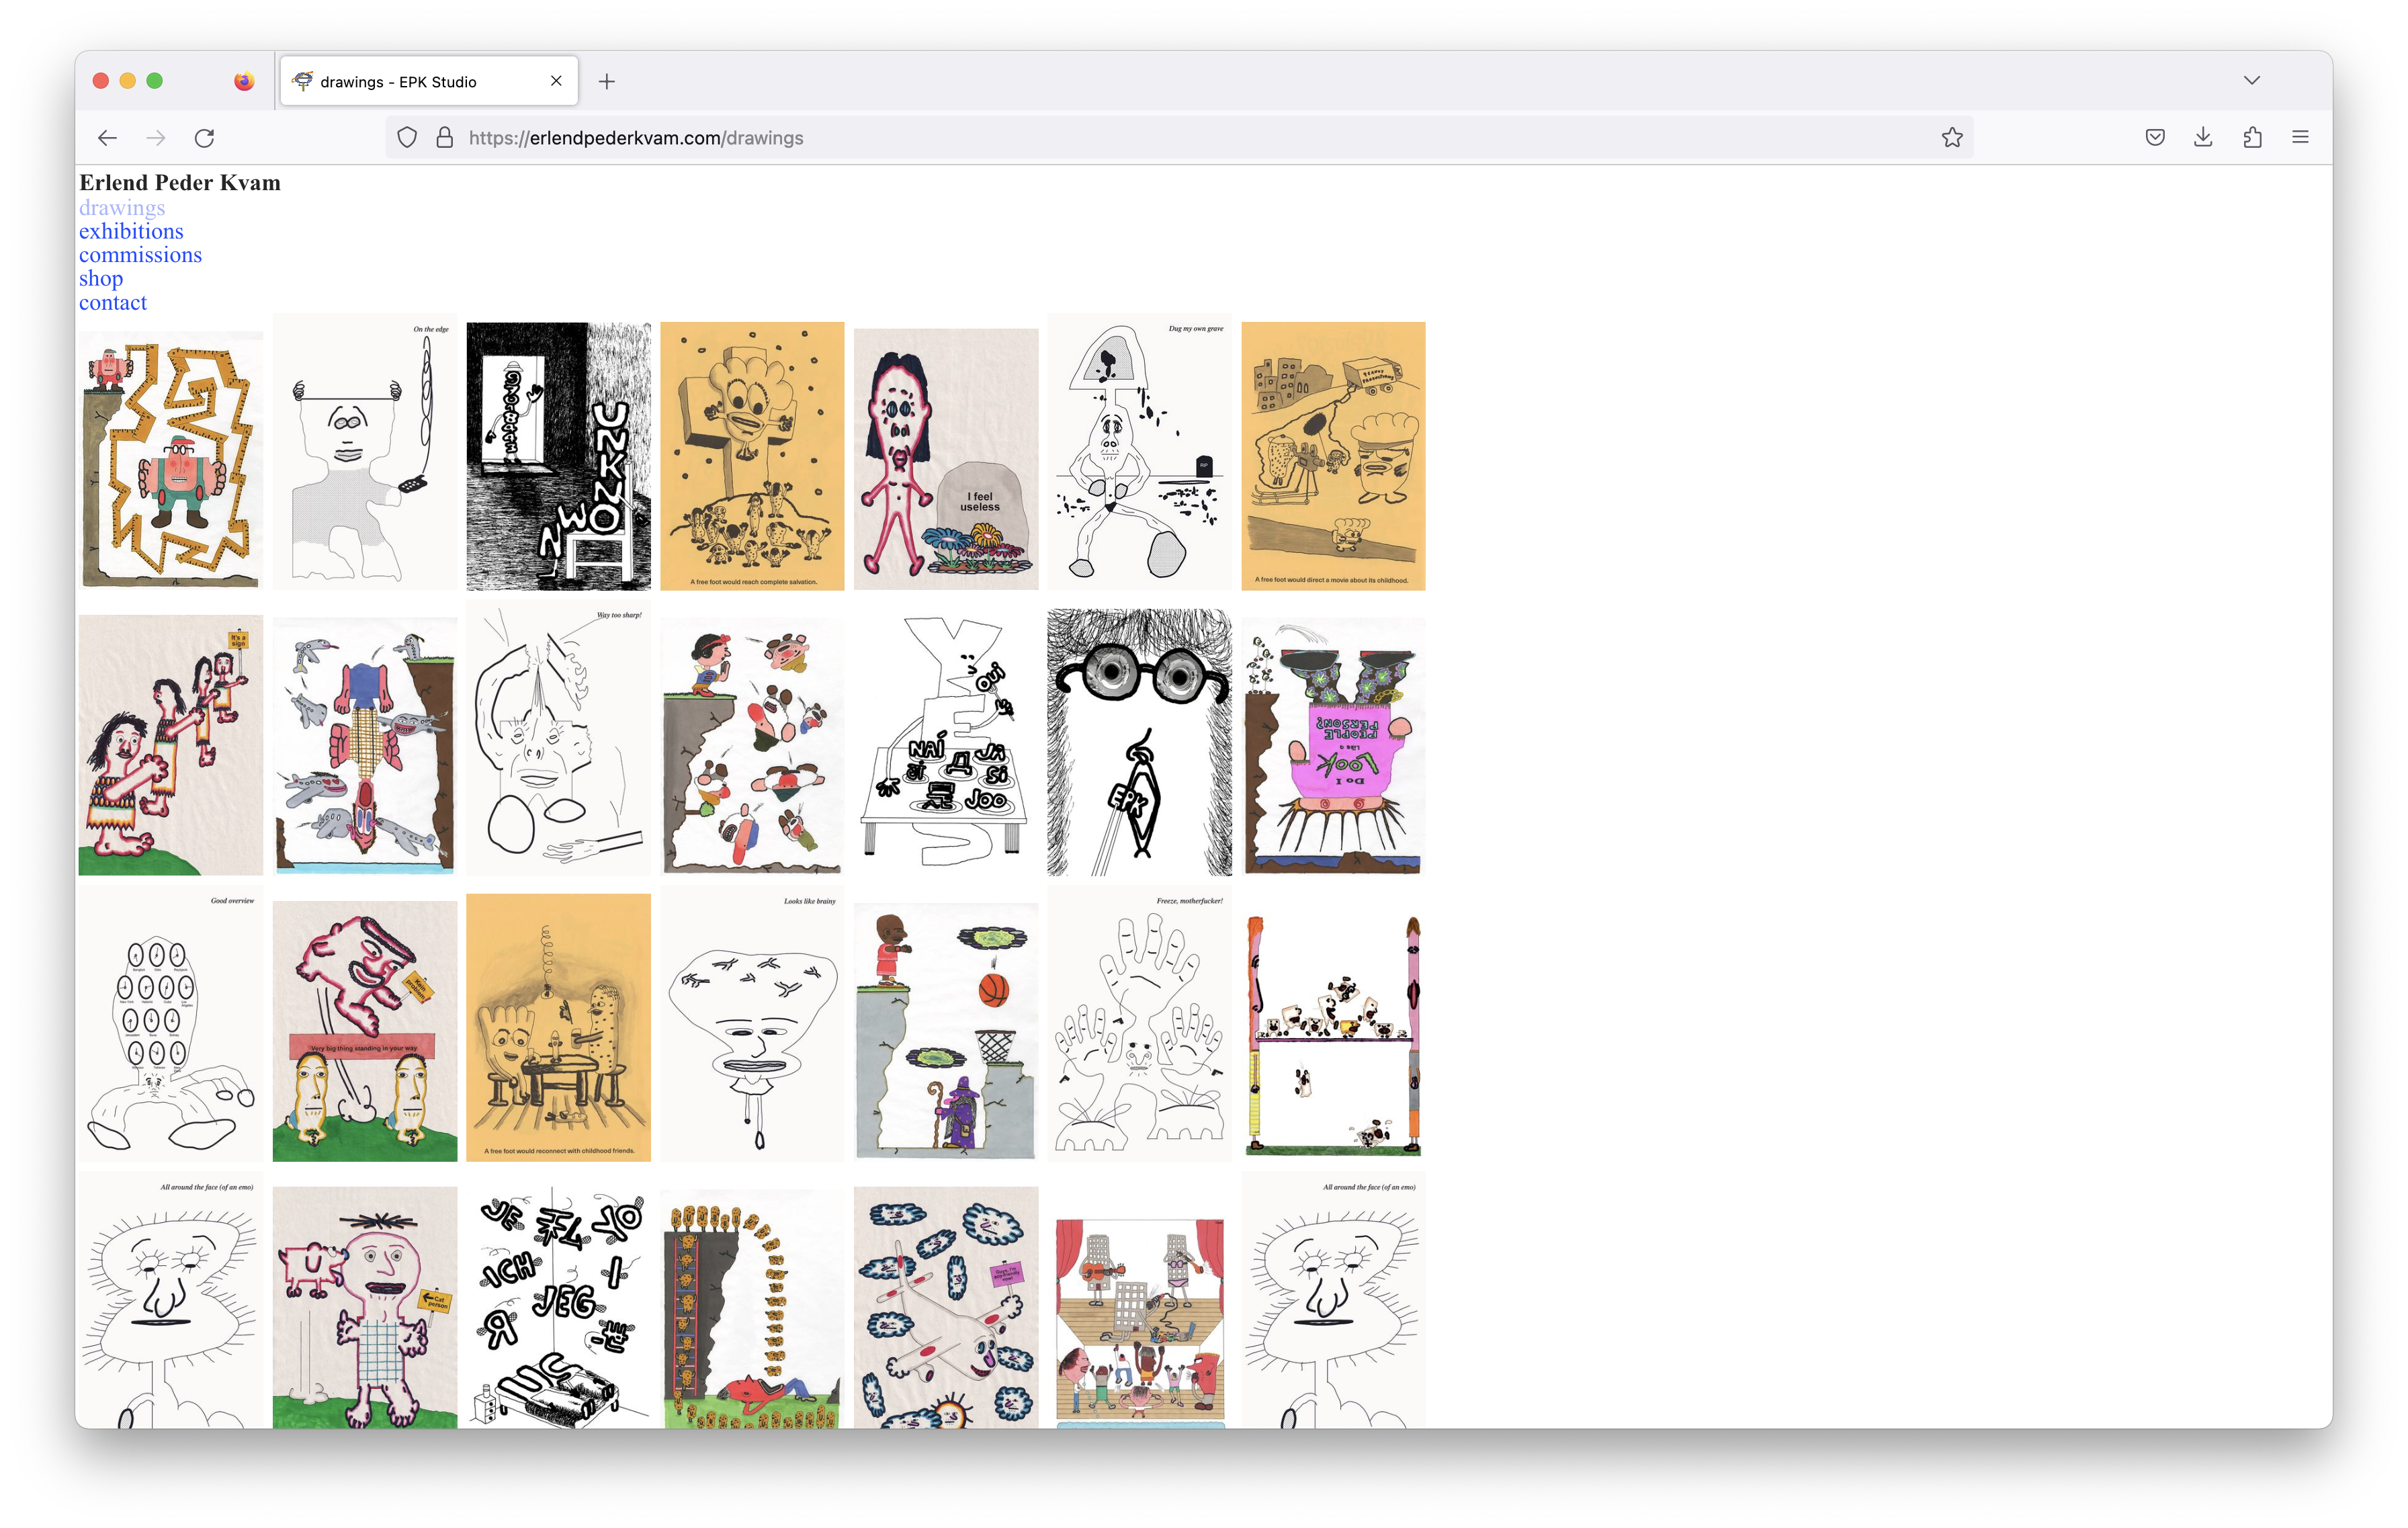This screenshot has width=2408, height=1528.
Task: Open the YES table with Oui Nai Ja drawing
Action: (x=946, y=741)
